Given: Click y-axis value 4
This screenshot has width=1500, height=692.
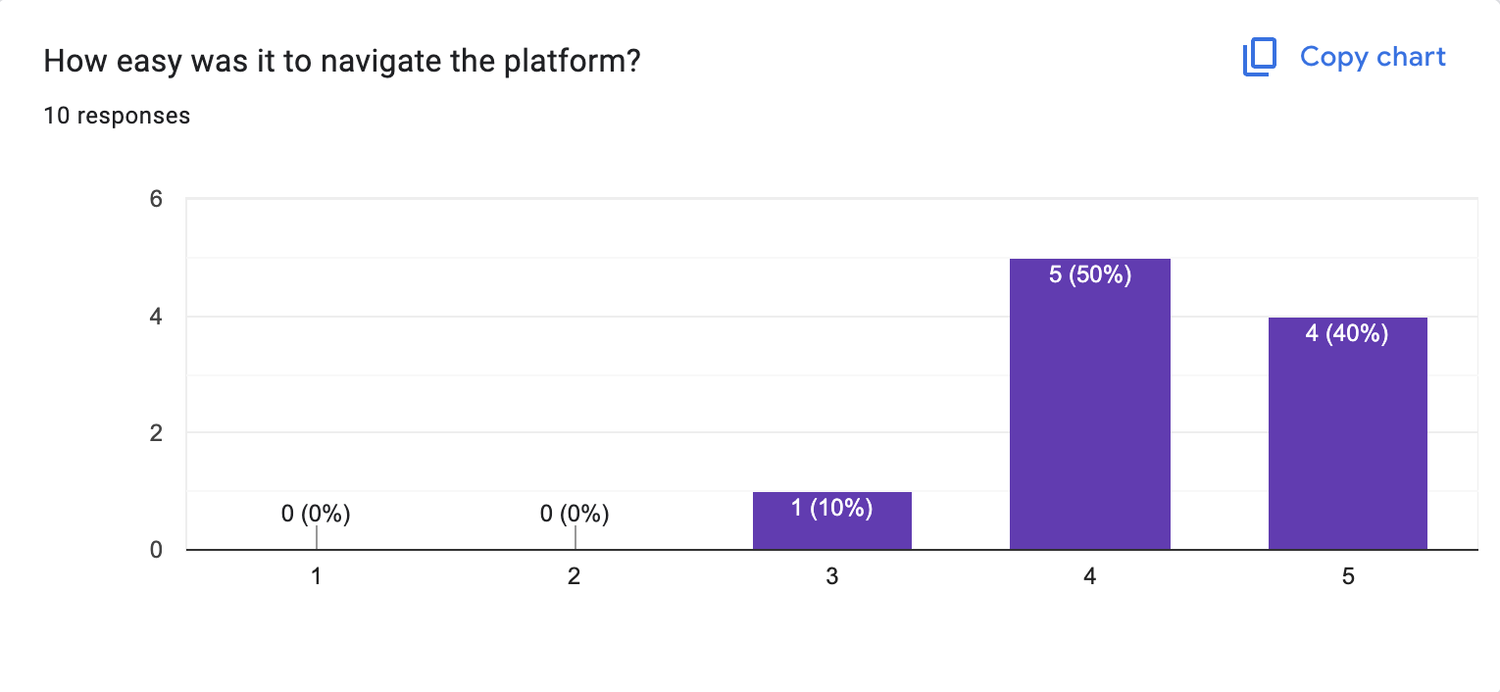Looking at the screenshot, I should click(155, 317).
